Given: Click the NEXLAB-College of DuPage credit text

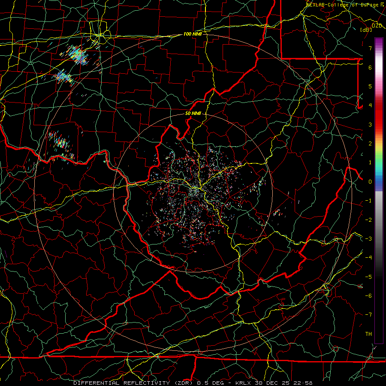Looking at the screenshot, I should tap(346, 5).
